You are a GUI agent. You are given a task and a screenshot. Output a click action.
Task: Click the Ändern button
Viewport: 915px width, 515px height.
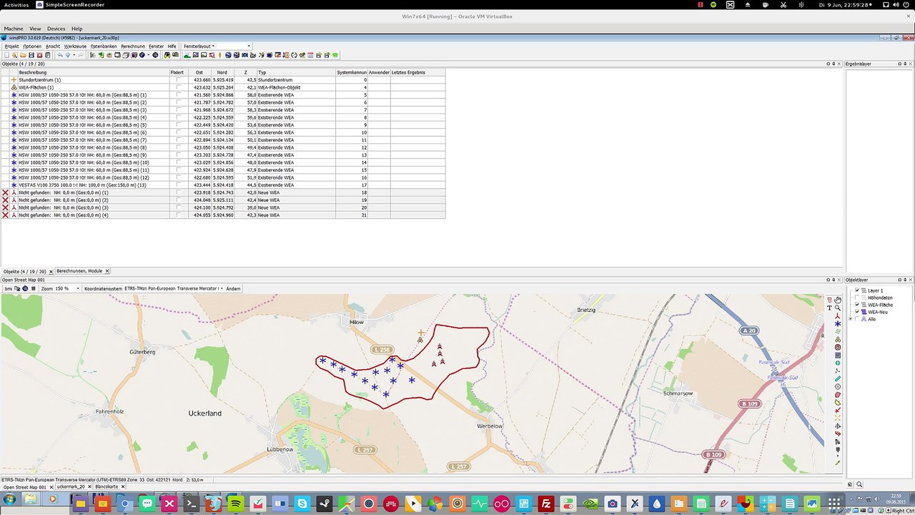tap(234, 288)
